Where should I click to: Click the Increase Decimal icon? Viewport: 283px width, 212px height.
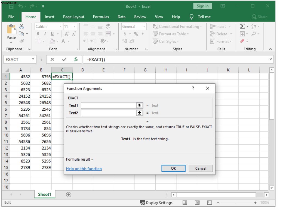click(x=125, y=41)
